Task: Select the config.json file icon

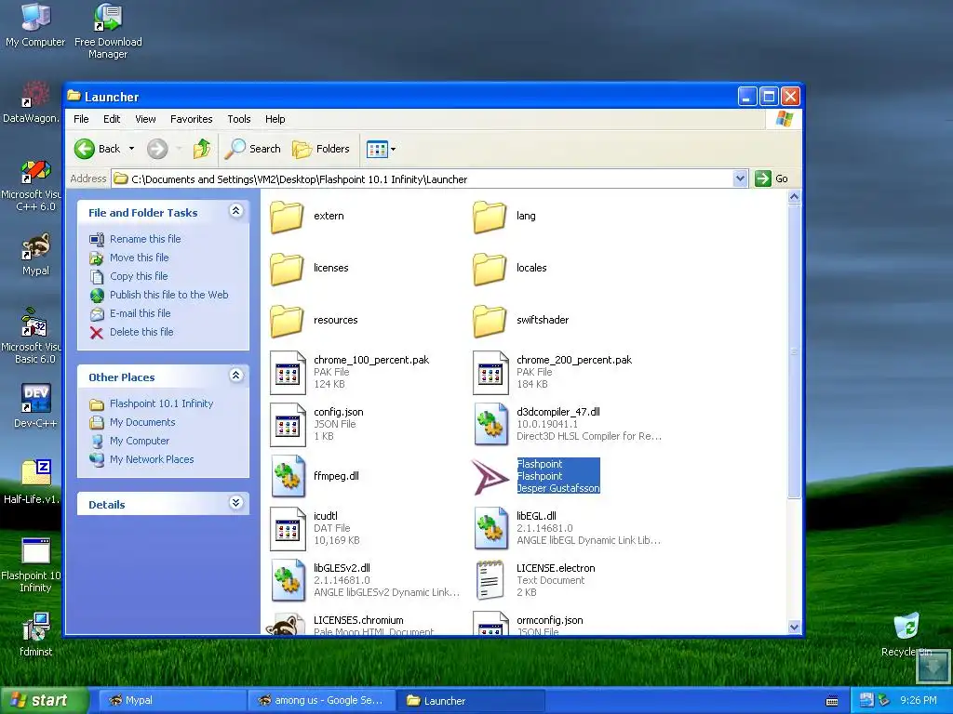Action: click(288, 425)
